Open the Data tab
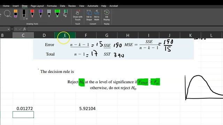223x125 pixels. [x=62, y=6]
